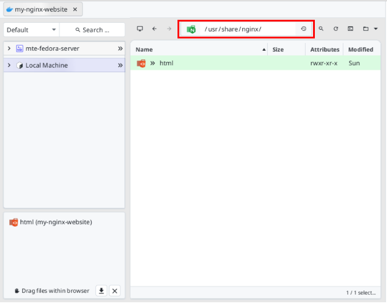
Task: Expand the Local Machine tree entry
Action: click(9, 65)
